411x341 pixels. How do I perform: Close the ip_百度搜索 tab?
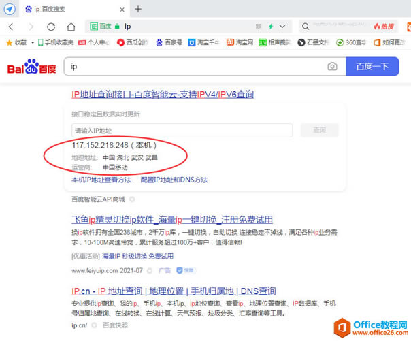[x=122, y=10]
